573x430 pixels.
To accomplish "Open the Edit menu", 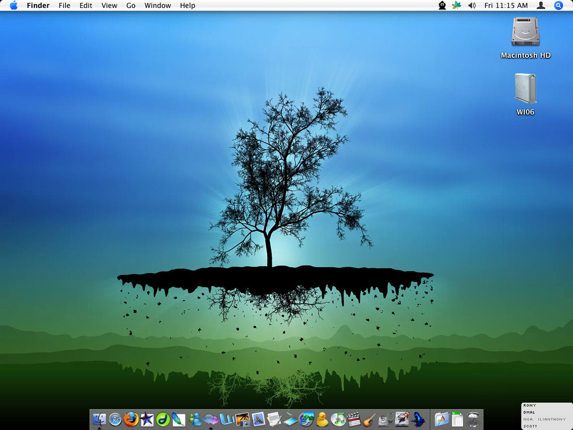I will click(x=86, y=5).
